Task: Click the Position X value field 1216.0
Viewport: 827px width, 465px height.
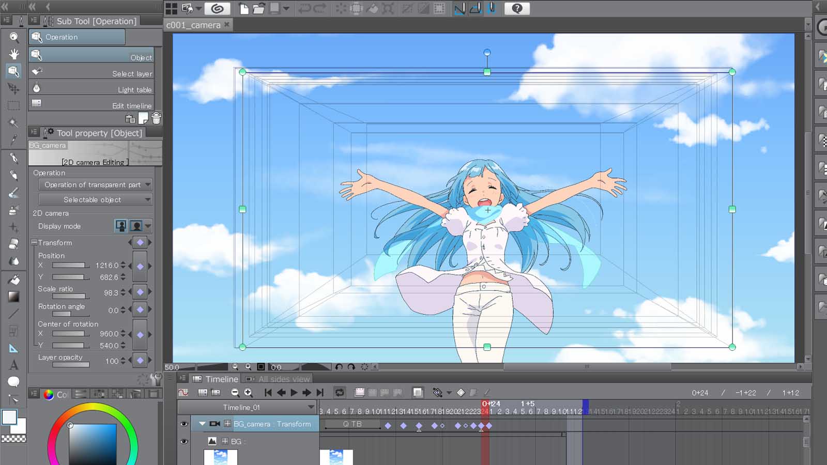Action: point(107,266)
